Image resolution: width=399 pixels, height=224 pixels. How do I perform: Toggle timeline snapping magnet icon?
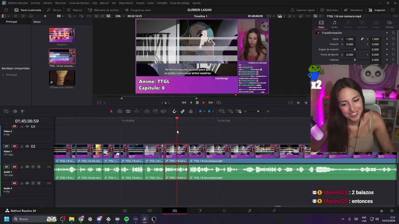pos(175,111)
